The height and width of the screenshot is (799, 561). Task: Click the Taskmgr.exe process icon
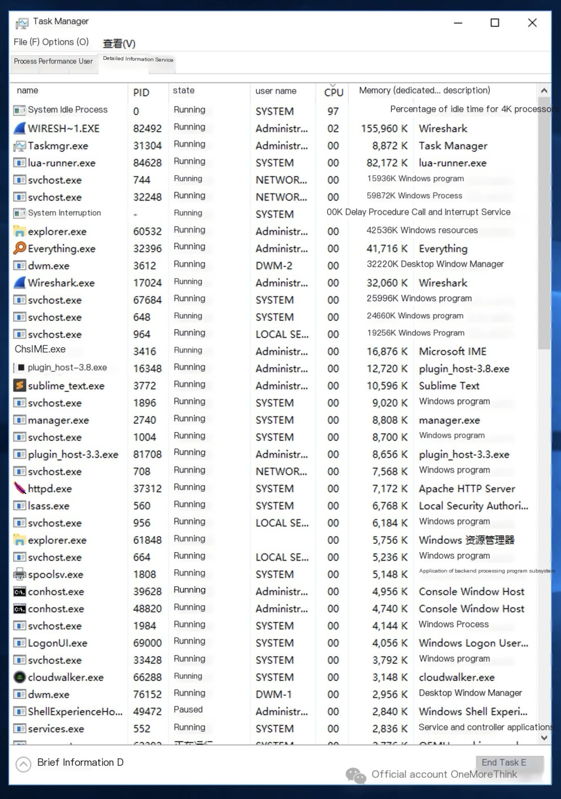pos(19,146)
